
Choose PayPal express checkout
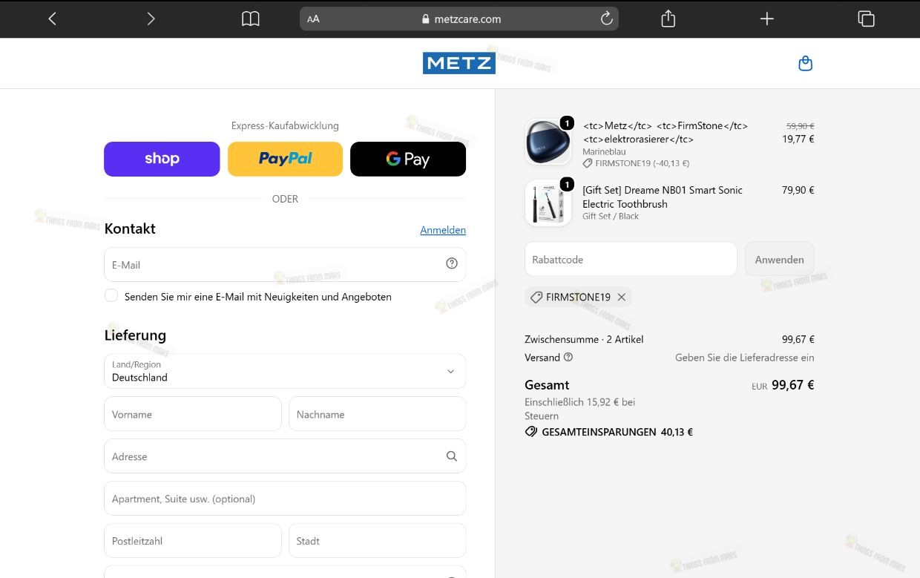(285, 159)
